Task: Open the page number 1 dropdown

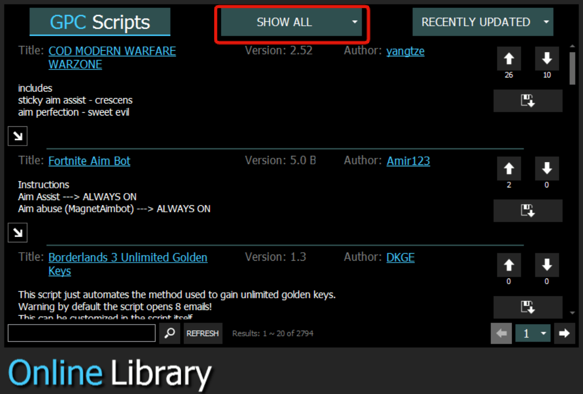Action: tap(533, 333)
